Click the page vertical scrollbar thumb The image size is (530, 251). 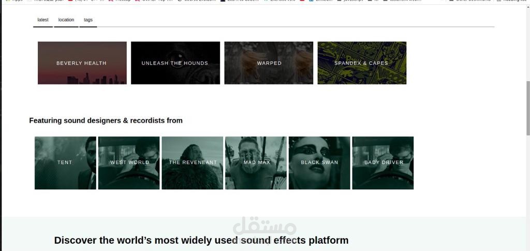pyautogui.click(x=528, y=108)
